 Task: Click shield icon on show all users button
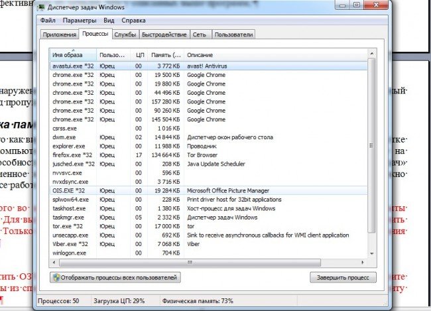pos(58,277)
